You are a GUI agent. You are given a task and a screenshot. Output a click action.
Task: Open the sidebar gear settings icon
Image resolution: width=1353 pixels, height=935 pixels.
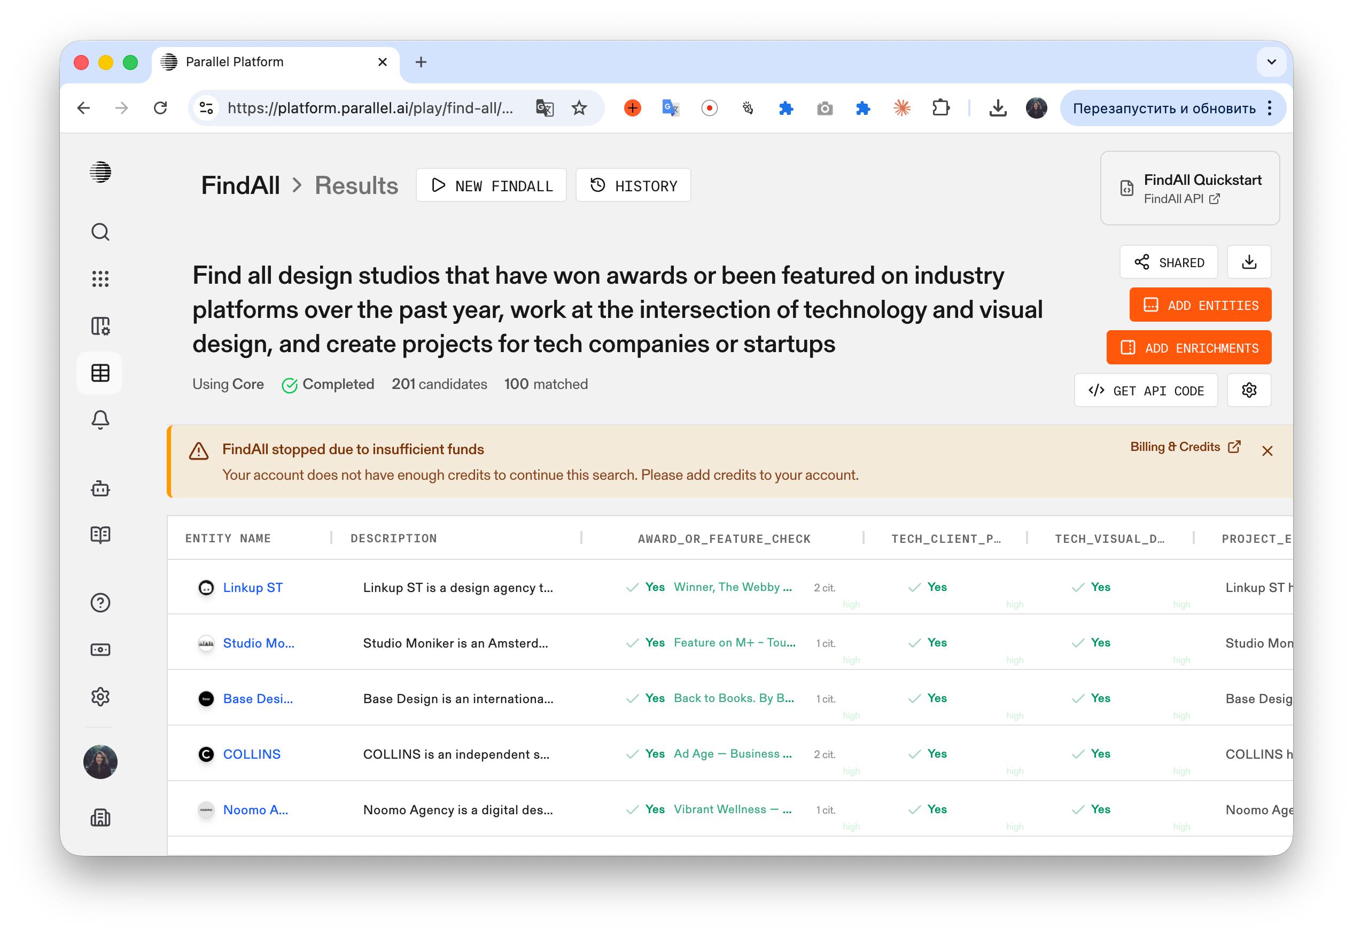[100, 697]
